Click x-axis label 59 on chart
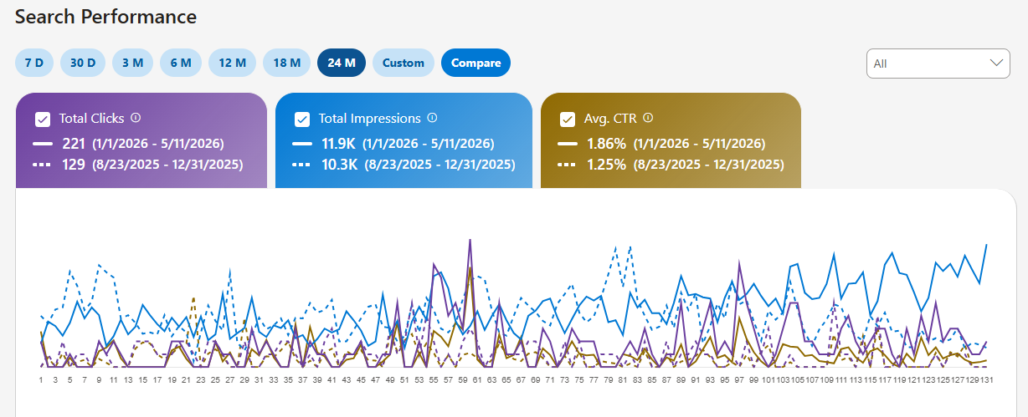1028x417 pixels. [462, 379]
